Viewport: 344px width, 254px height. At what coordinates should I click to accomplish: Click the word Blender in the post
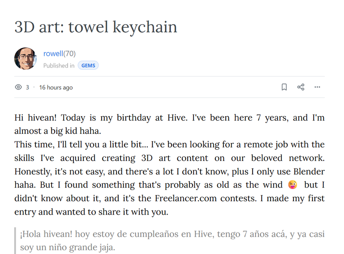point(309,171)
